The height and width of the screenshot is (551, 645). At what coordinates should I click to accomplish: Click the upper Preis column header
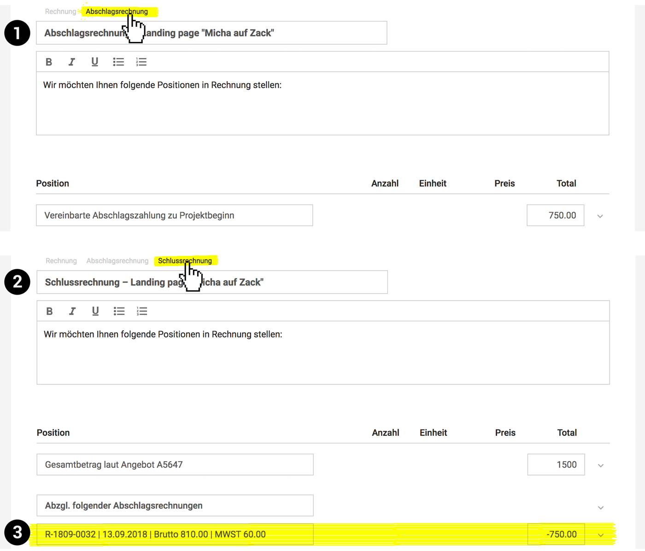(x=504, y=183)
